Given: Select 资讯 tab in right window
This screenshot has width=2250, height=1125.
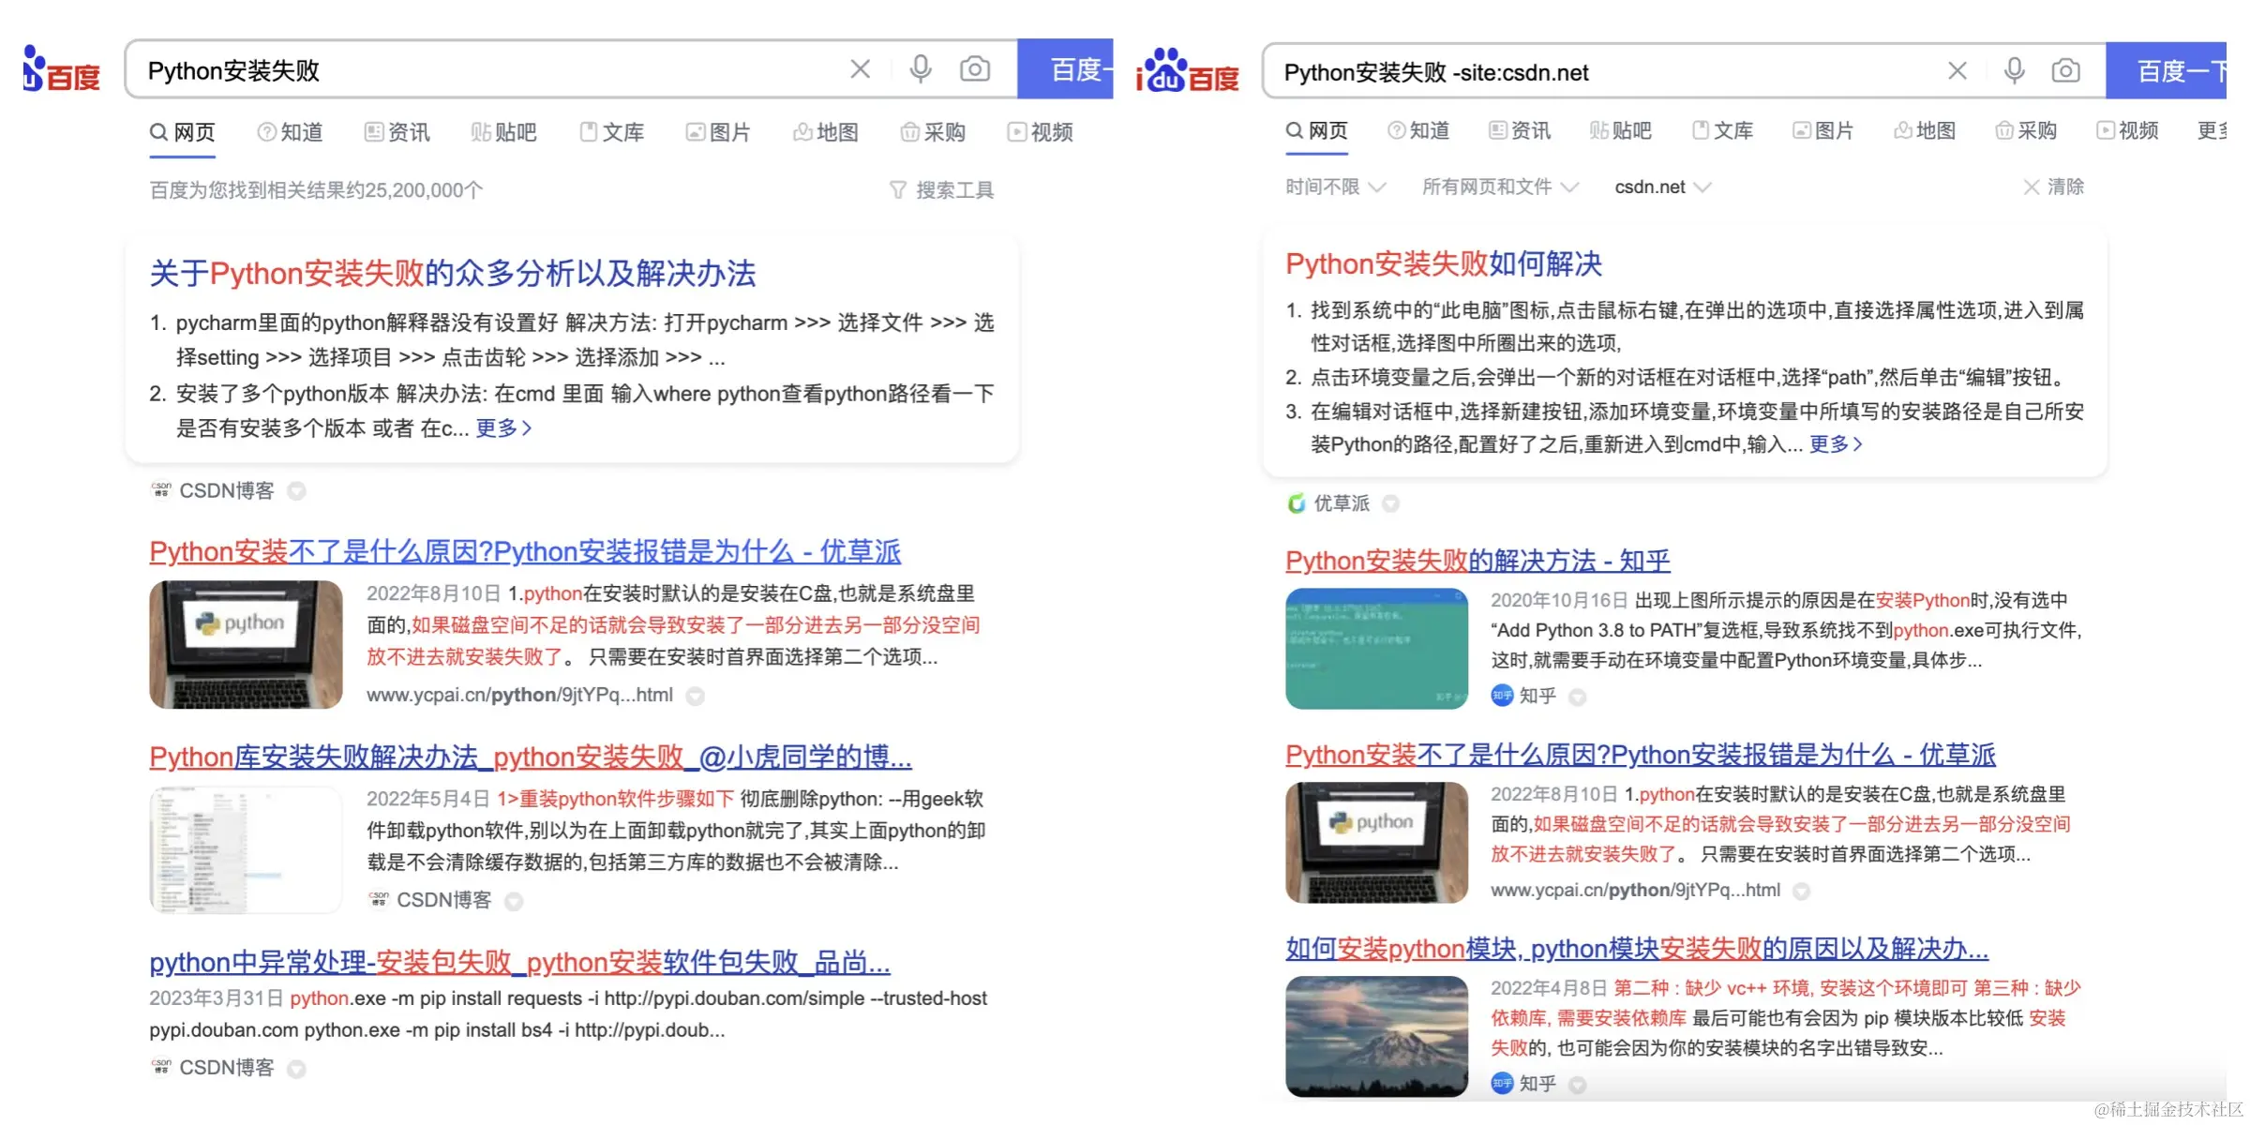Looking at the screenshot, I should click(x=1520, y=130).
